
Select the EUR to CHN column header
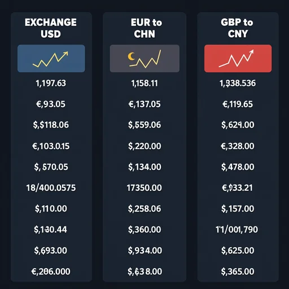pos(145,28)
